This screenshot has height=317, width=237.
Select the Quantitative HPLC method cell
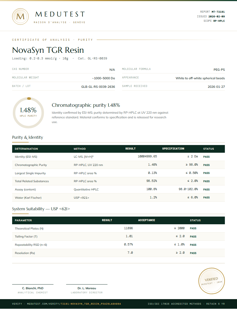click(86, 189)
